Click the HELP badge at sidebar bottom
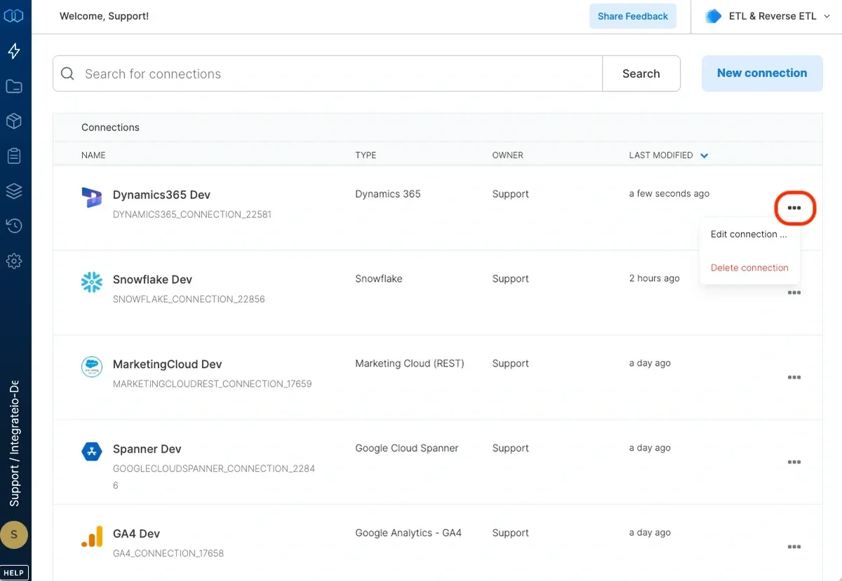 point(14,573)
